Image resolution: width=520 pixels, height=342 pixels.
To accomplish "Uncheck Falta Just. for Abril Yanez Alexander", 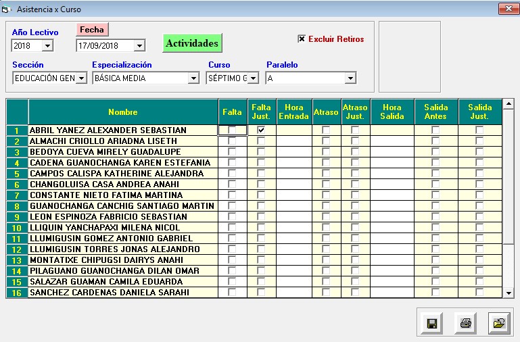I will click(x=261, y=130).
